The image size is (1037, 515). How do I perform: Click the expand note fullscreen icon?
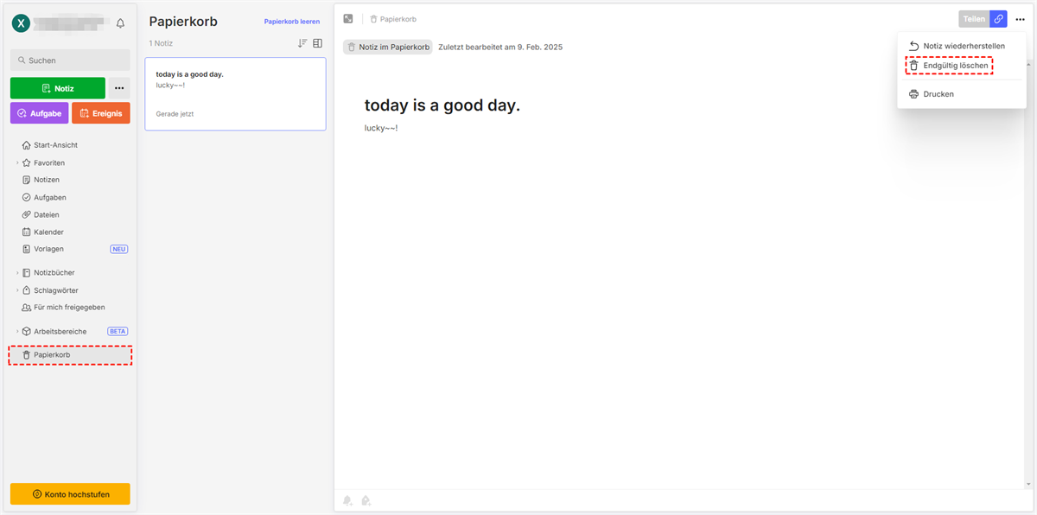tap(347, 19)
